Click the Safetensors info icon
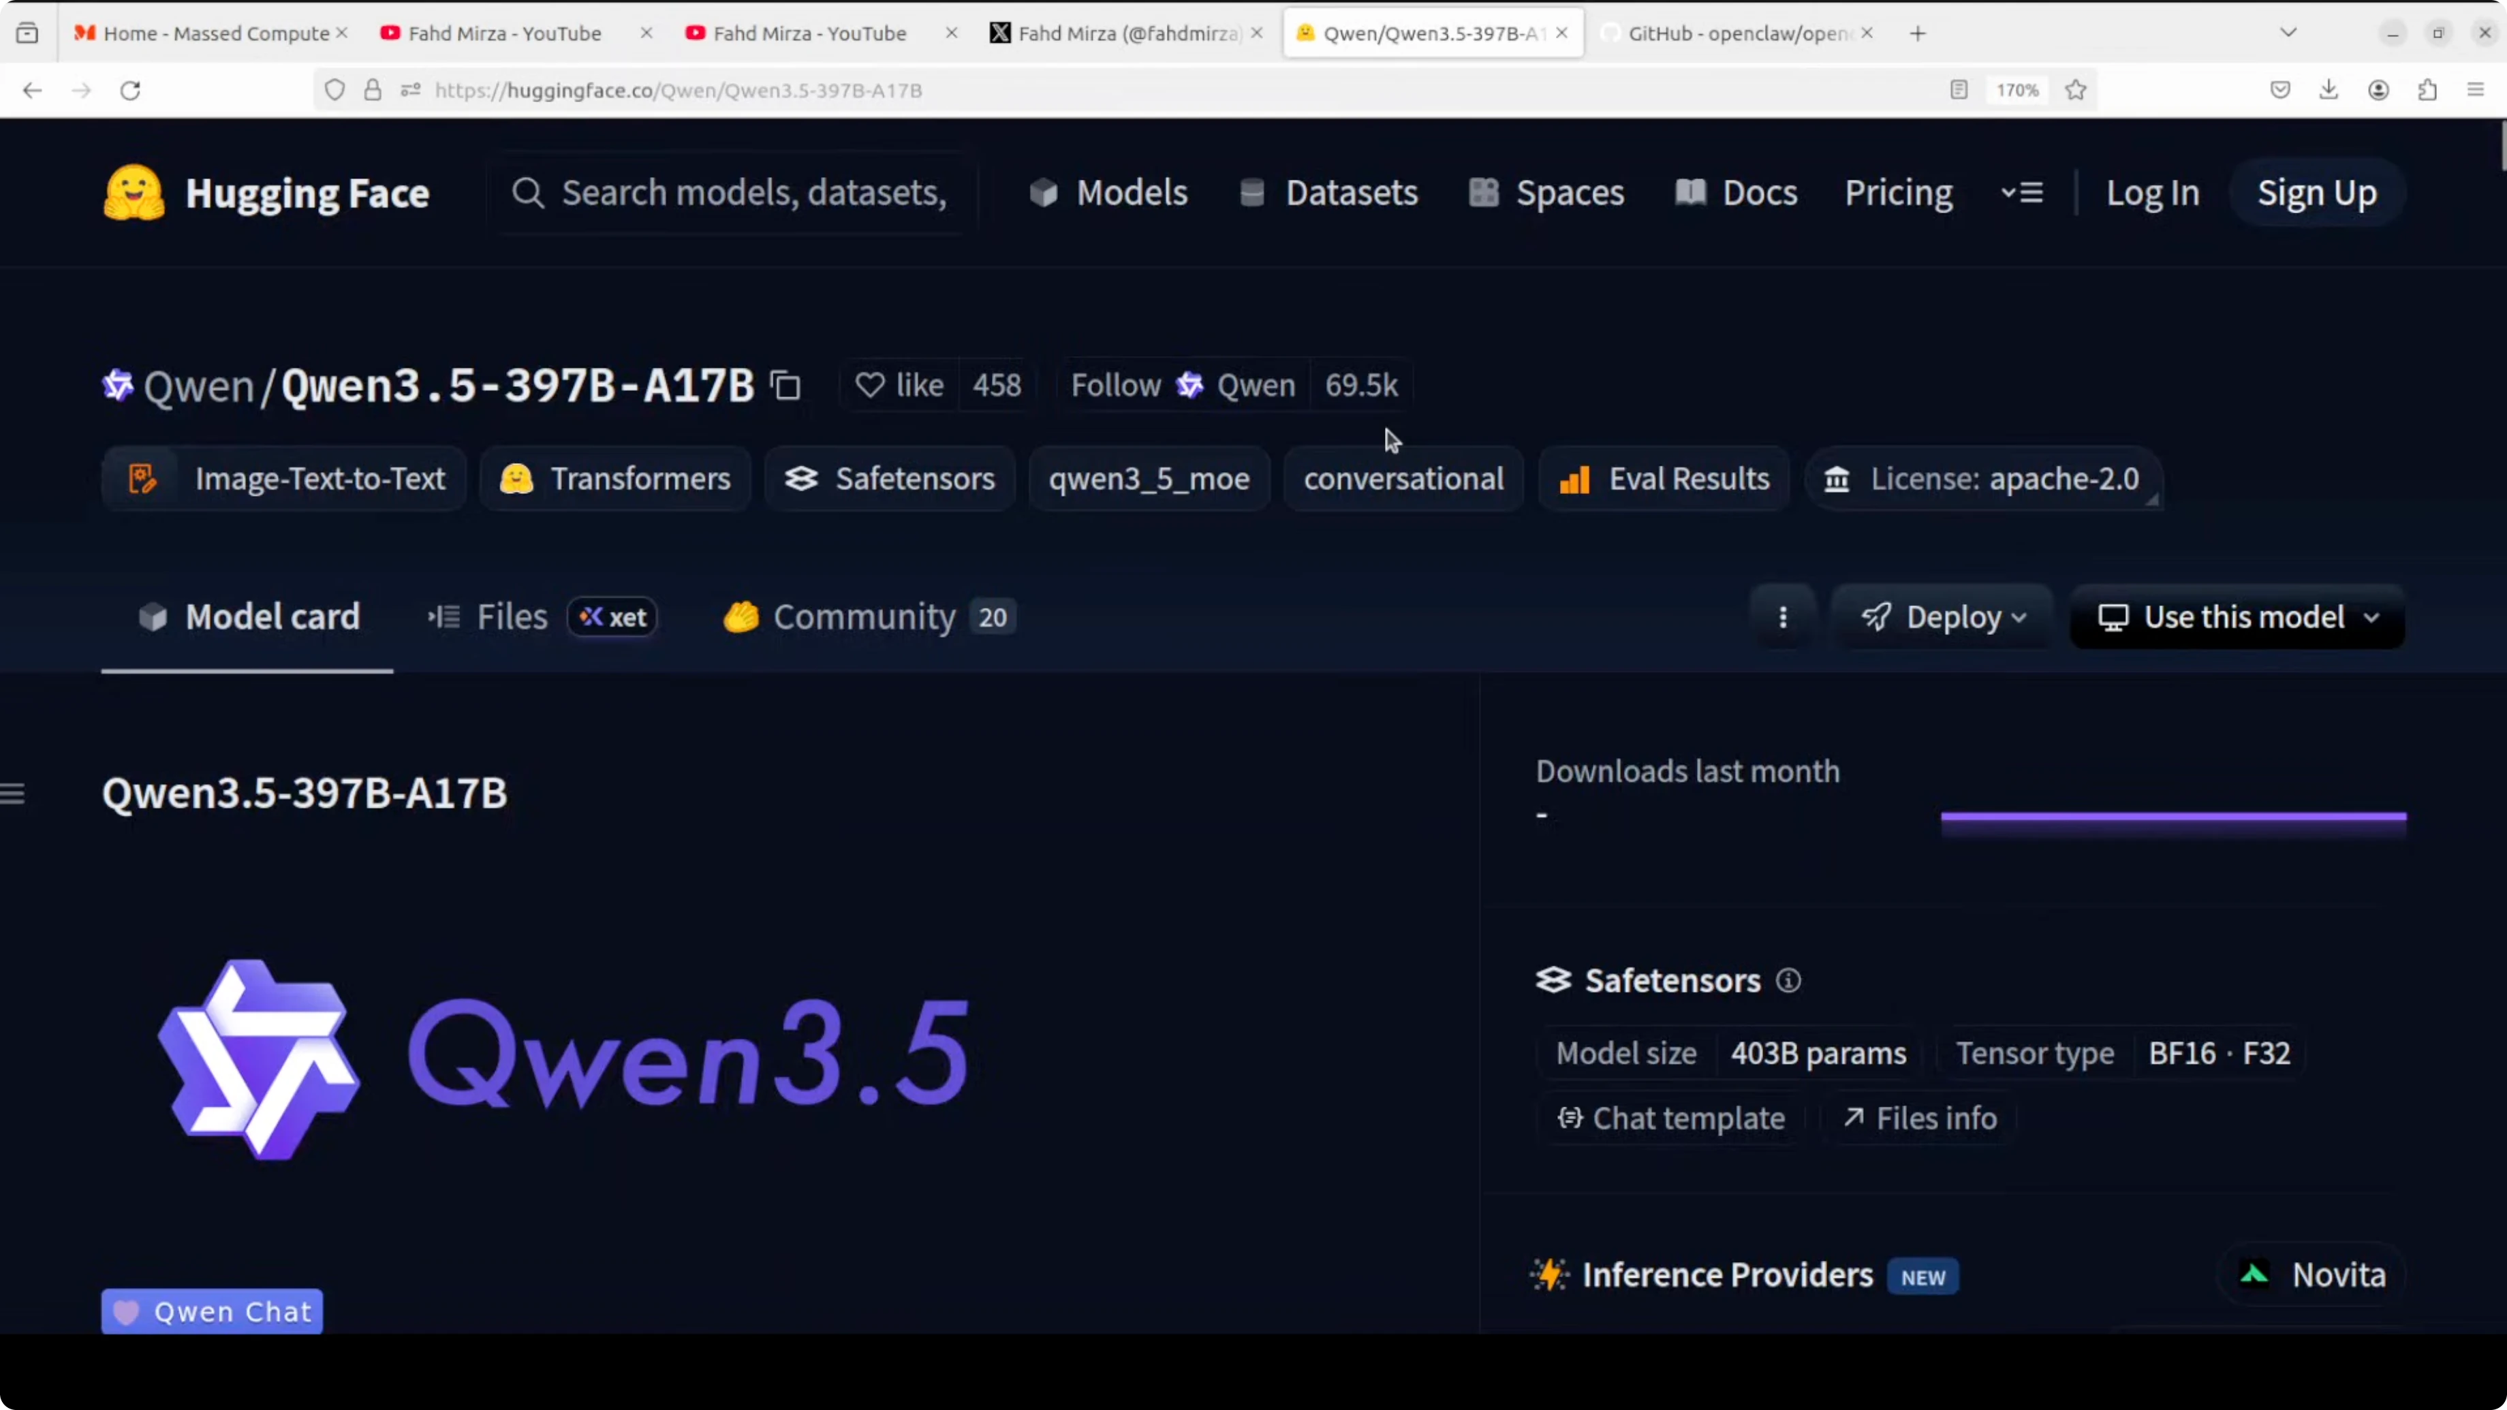The width and height of the screenshot is (2507, 1410). [x=1788, y=981]
